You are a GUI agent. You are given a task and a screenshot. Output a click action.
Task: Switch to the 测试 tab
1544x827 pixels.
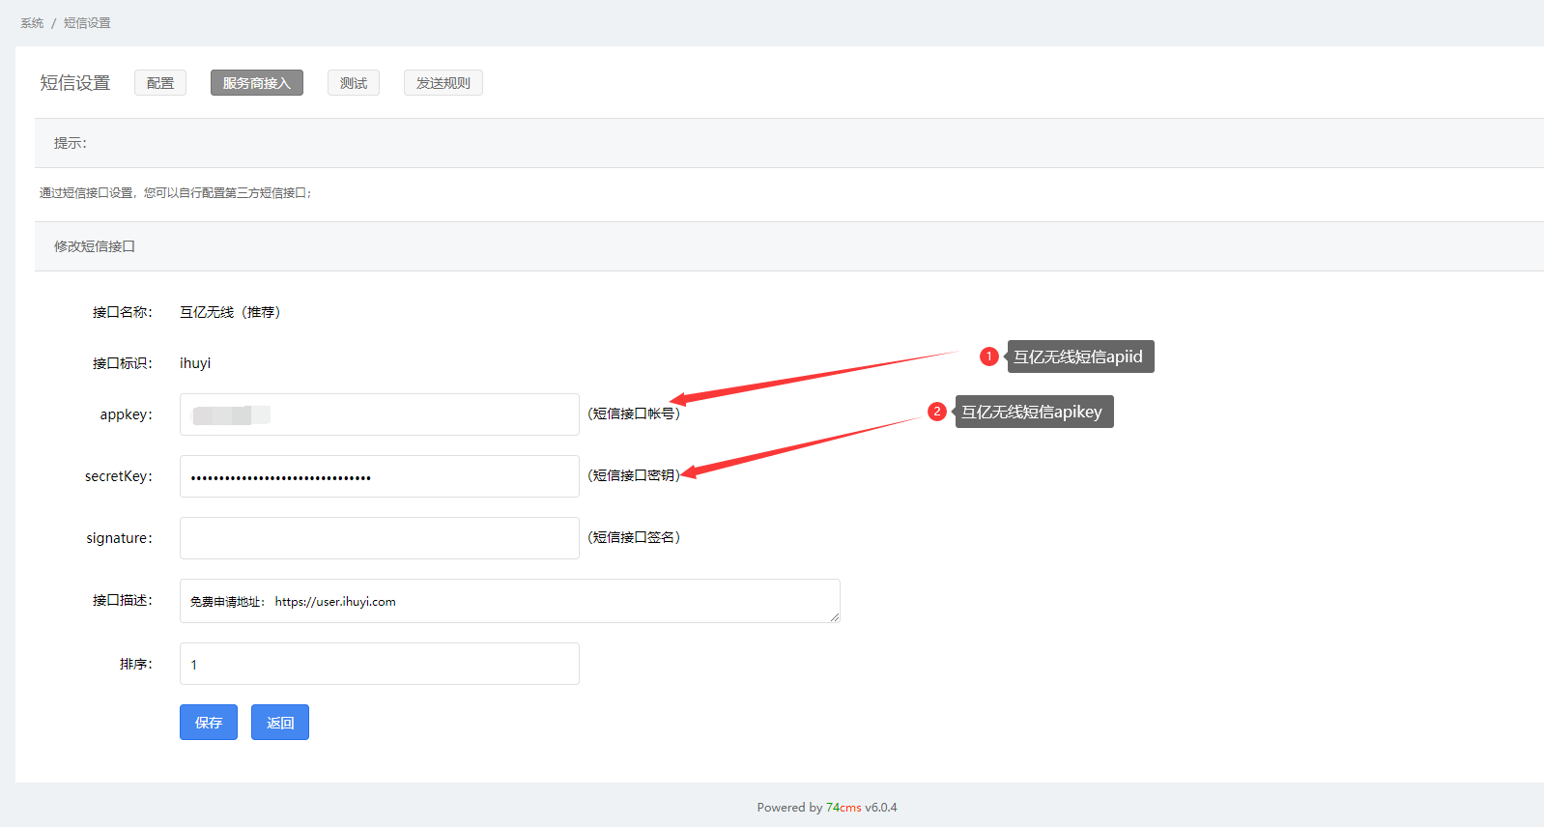pos(354,83)
